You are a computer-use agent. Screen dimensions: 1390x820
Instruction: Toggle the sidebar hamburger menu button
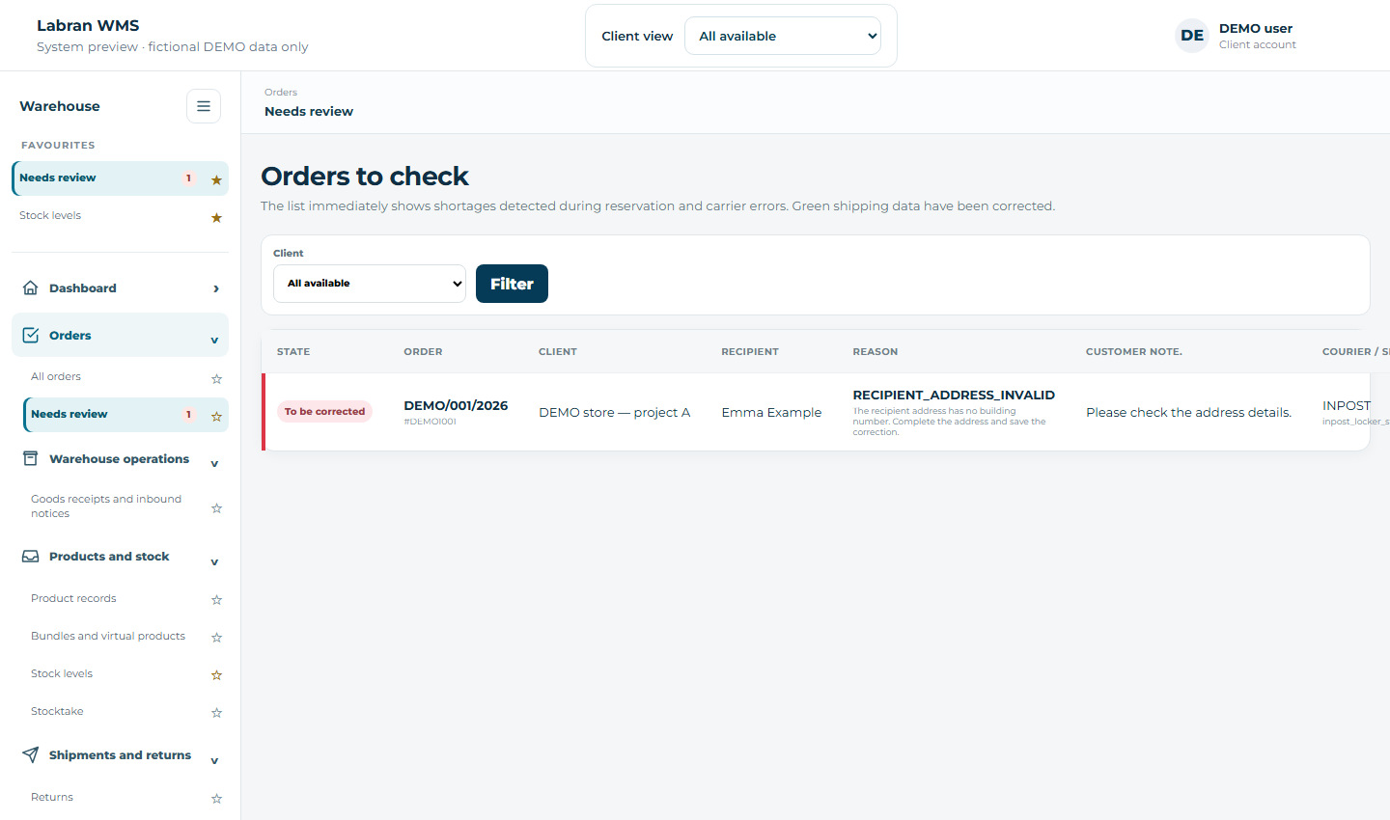point(204,106)
